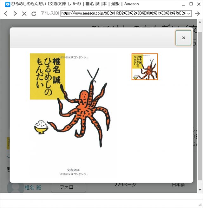Click the browser app icon in title bar
203x208 pixels.
8,4
